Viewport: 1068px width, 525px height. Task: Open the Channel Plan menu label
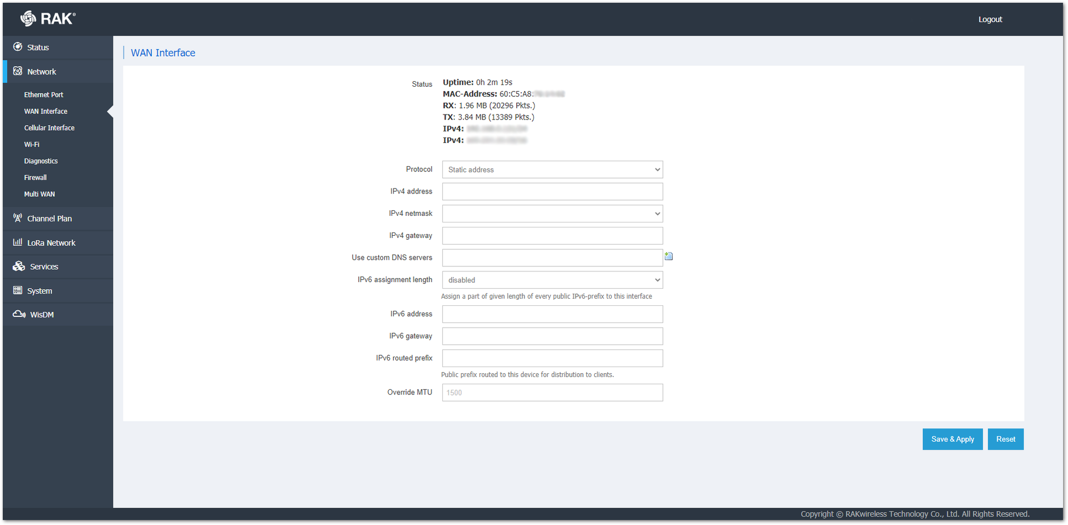pyautogui.click(x=50, y=219)
